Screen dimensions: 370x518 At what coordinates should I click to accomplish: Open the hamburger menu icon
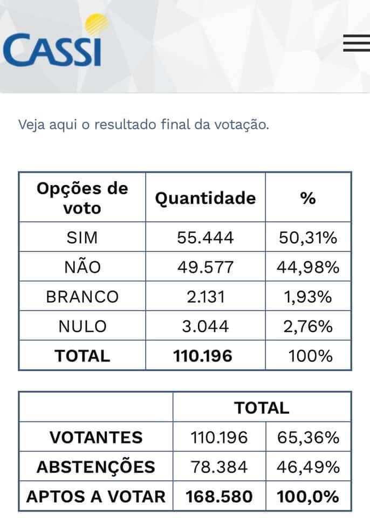[x=357, y=43]
